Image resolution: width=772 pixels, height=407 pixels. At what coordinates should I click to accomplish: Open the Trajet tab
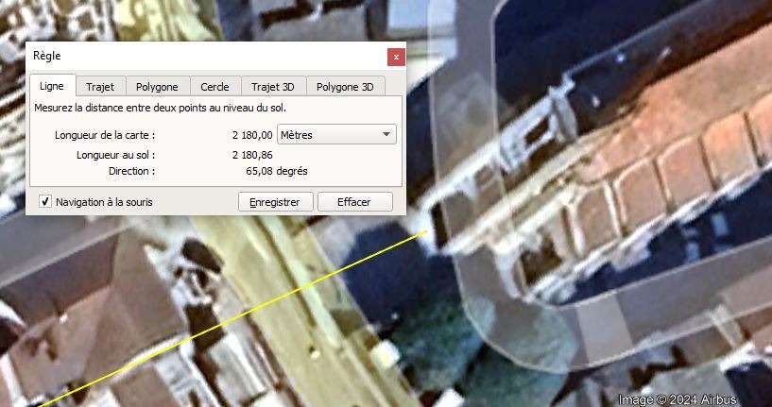tap(100, 87)
